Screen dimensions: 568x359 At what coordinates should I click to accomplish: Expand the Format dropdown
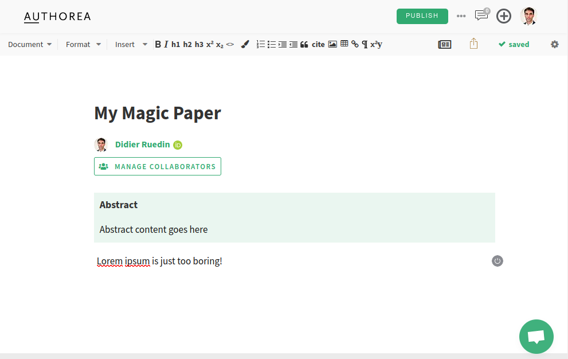pos(83,44)
